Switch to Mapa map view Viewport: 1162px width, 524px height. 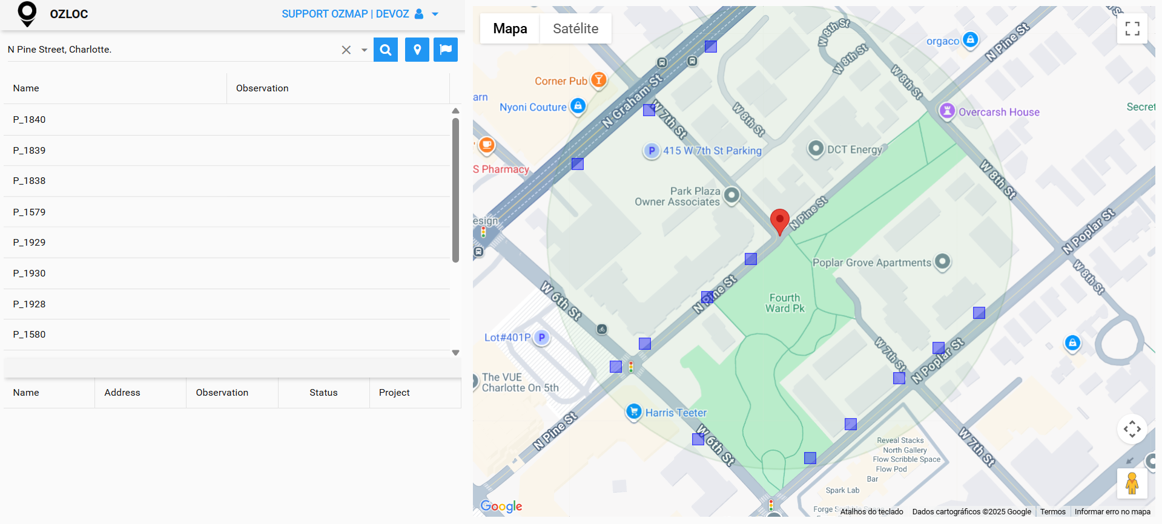click(510, 28)
